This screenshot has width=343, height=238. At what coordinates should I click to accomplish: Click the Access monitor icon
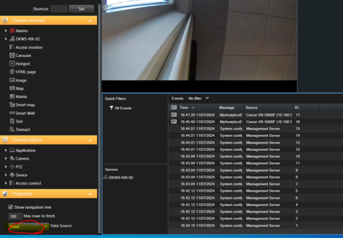pyautogui.click(x=12, y=48)
